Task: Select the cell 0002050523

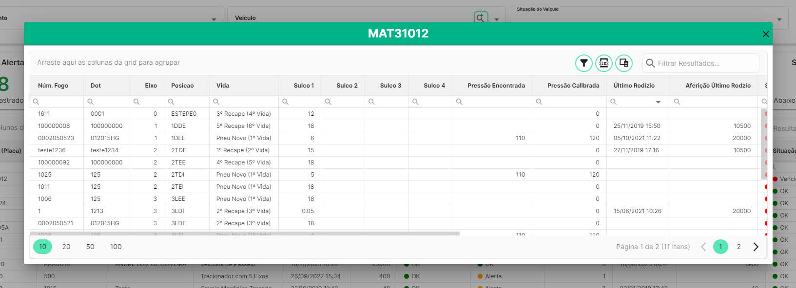Action: [x=56, y=138]
